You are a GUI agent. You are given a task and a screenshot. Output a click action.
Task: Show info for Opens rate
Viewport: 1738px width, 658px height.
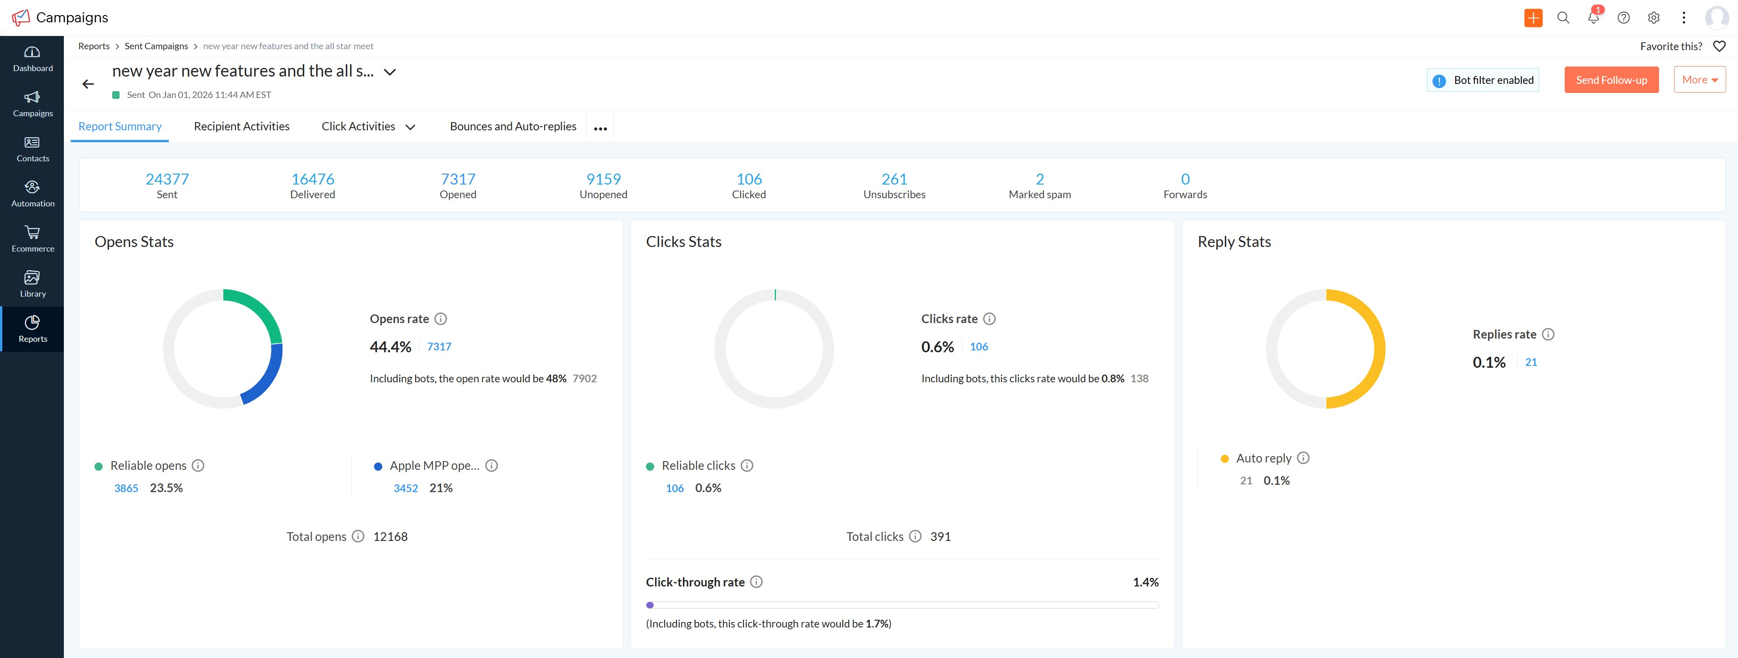coord(441,319)
